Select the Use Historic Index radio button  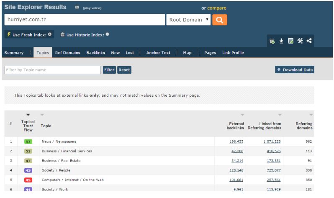click(107, 34)
